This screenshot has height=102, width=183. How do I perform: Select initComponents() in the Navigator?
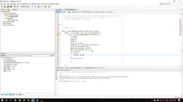(11, 61)
